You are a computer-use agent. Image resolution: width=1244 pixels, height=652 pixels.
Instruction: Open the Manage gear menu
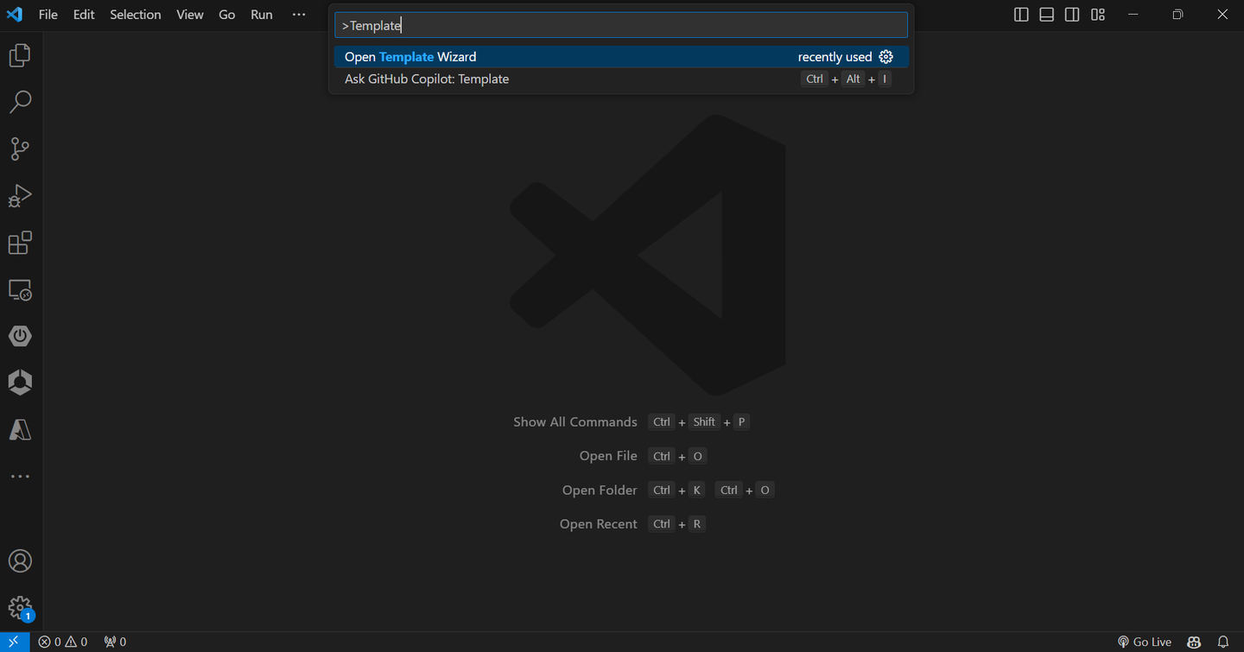click(20, 608)
